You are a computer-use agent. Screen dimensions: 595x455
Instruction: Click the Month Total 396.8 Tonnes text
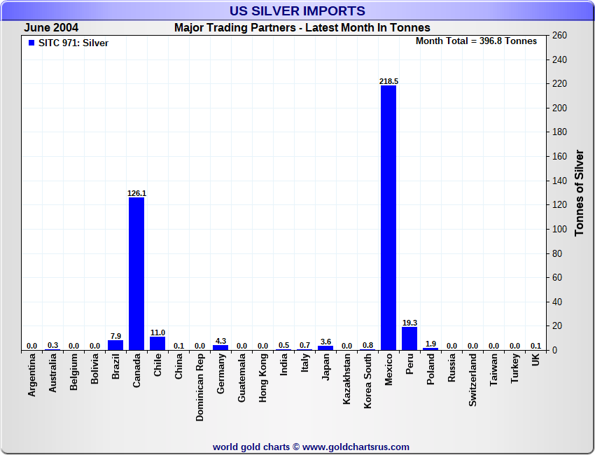coord(476,41)
